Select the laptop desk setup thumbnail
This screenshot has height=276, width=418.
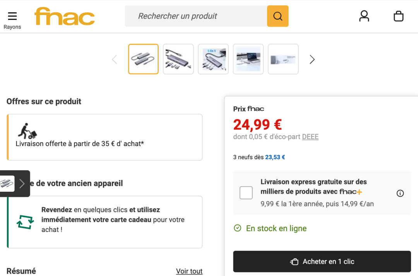click(x=248, y=59)
